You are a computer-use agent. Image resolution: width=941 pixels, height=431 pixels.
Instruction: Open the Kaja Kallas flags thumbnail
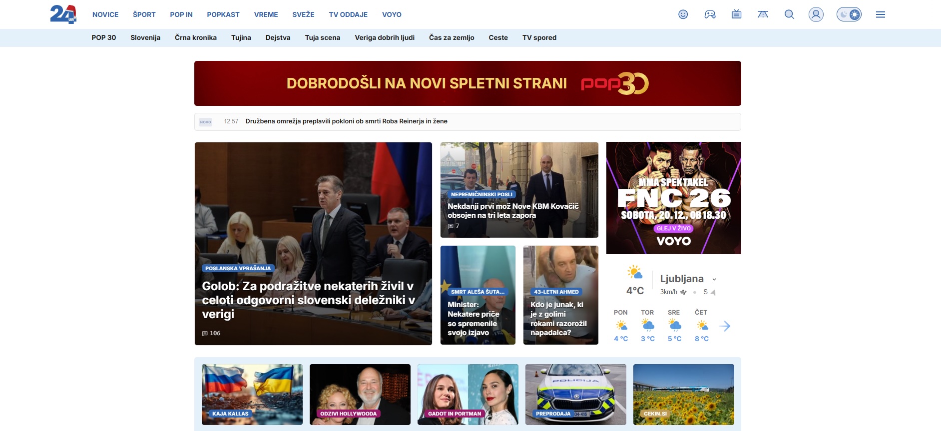252,394
